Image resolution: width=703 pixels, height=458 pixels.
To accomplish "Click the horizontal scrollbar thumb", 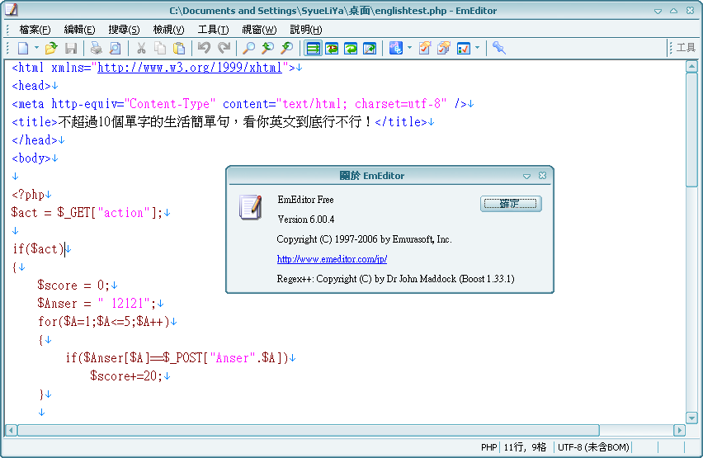I will click(309, 430).
